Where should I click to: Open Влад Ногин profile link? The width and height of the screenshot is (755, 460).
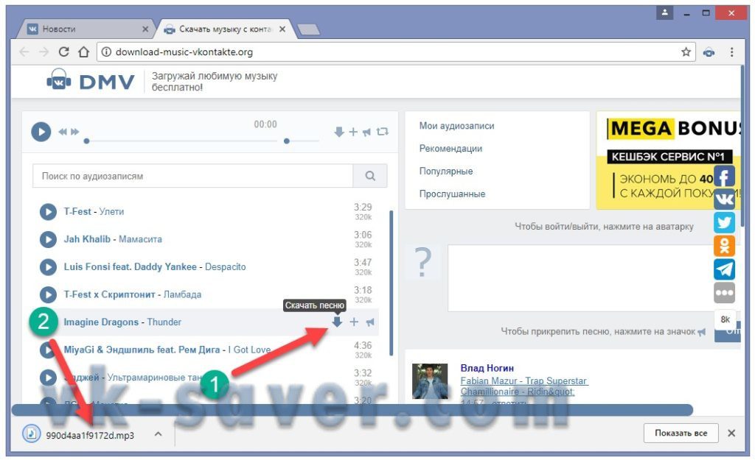click(487, 368)
